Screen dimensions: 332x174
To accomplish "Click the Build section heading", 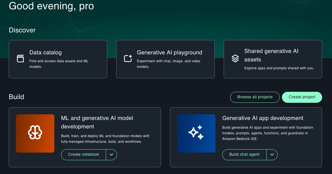I will pos(16,97).
